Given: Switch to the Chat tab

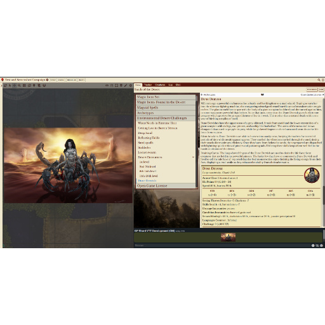Looking at the screenshot, I should [x=178, y=85].
